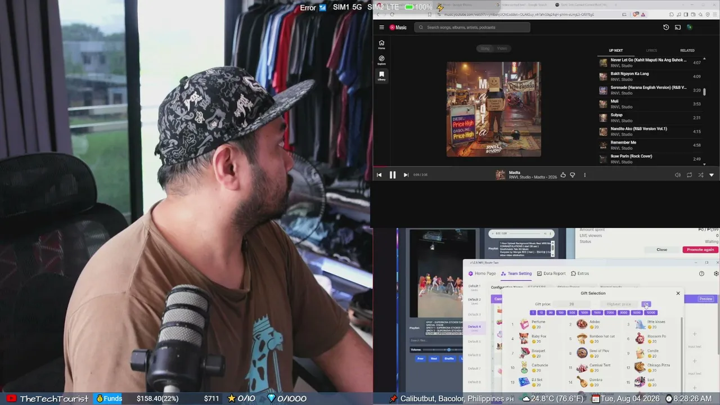Play queue song Remember Me
The height and width of the screenshot is (405, 720).
pyautogui.click(x=650, y=145)
